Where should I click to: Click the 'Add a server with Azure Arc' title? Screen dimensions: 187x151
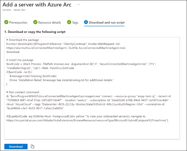click(x=37, y=5)
